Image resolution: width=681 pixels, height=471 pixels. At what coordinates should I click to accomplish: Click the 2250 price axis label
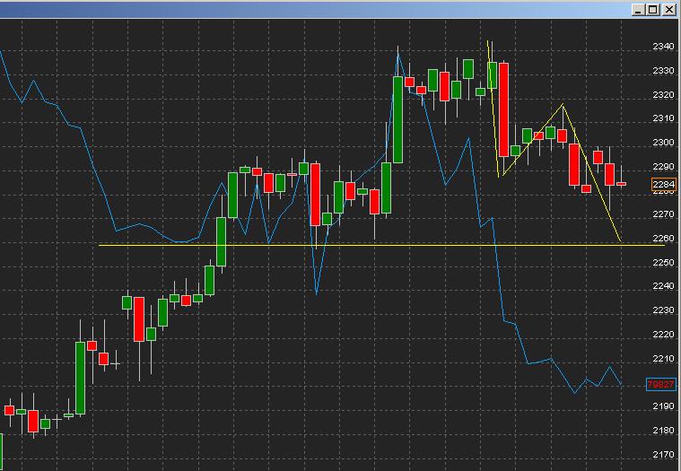[663, 262]
